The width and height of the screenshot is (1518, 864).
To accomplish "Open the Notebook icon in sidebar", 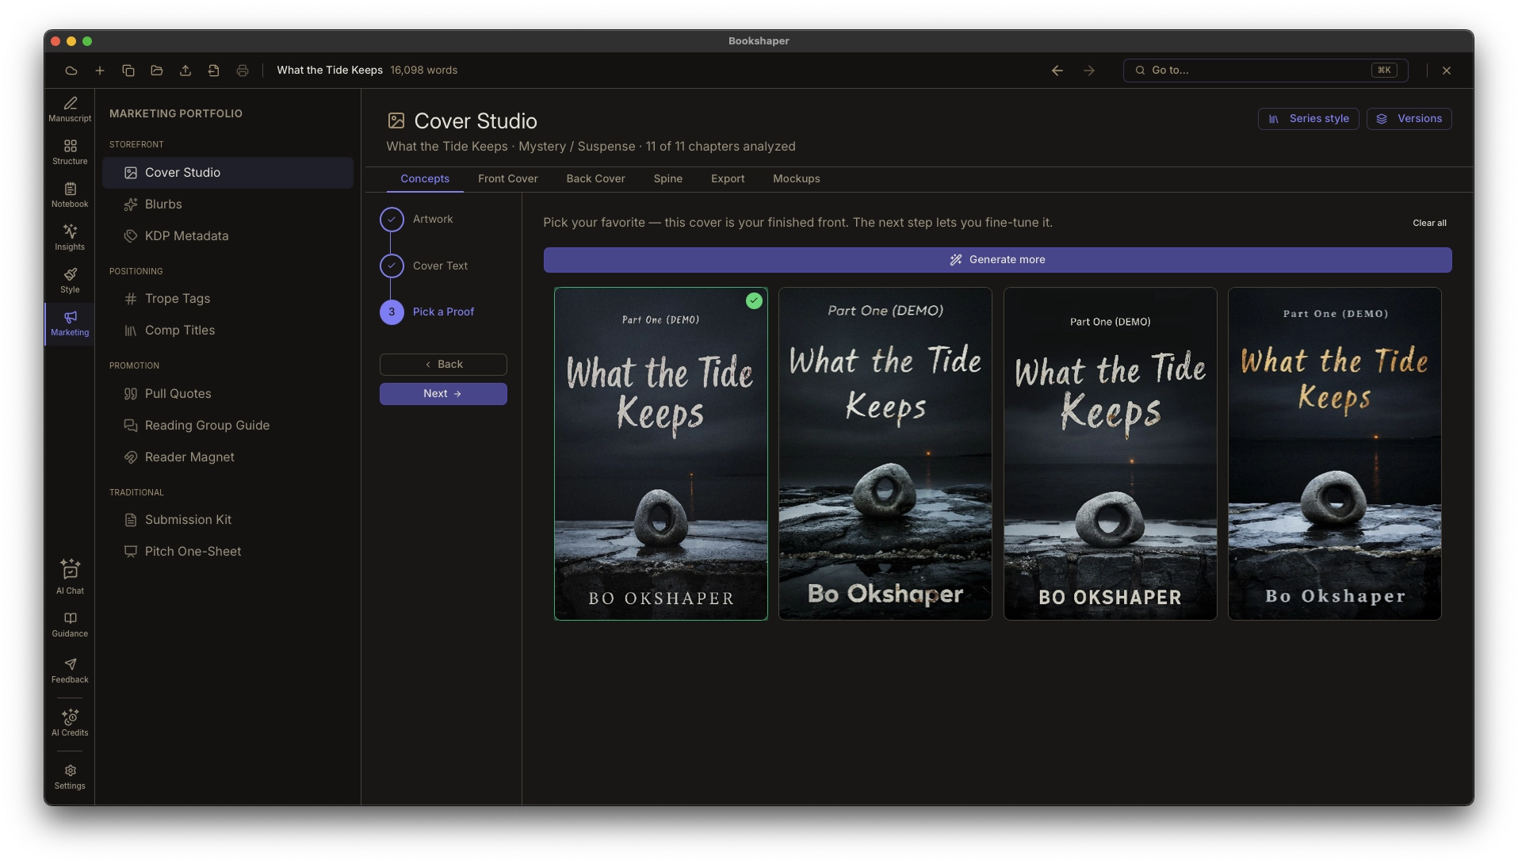I will pos(70,195).
